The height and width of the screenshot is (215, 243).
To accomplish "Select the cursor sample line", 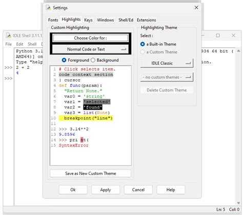I will pos(70,80).
